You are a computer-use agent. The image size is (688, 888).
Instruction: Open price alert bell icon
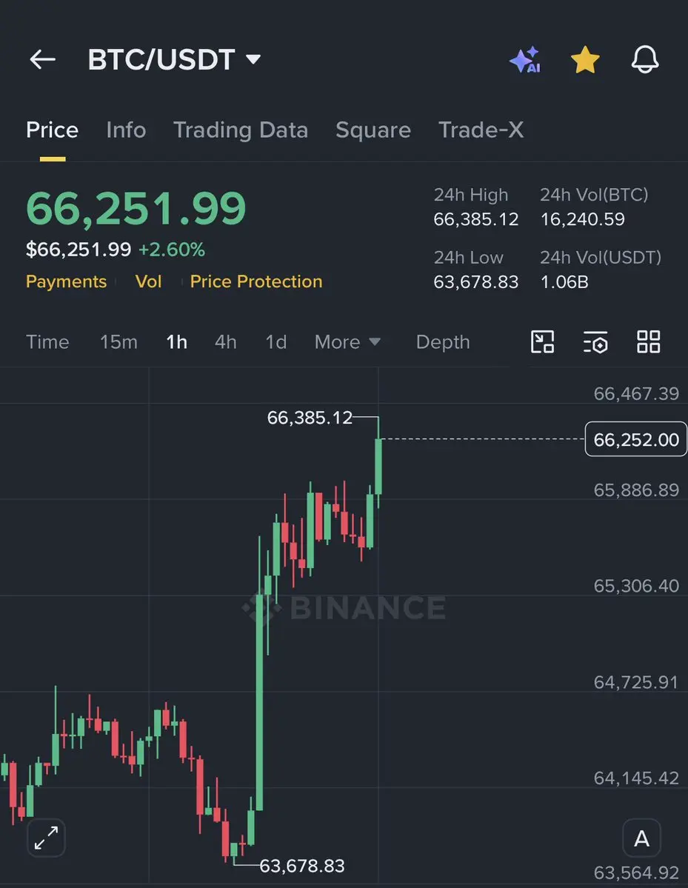[x=645, y=59]
